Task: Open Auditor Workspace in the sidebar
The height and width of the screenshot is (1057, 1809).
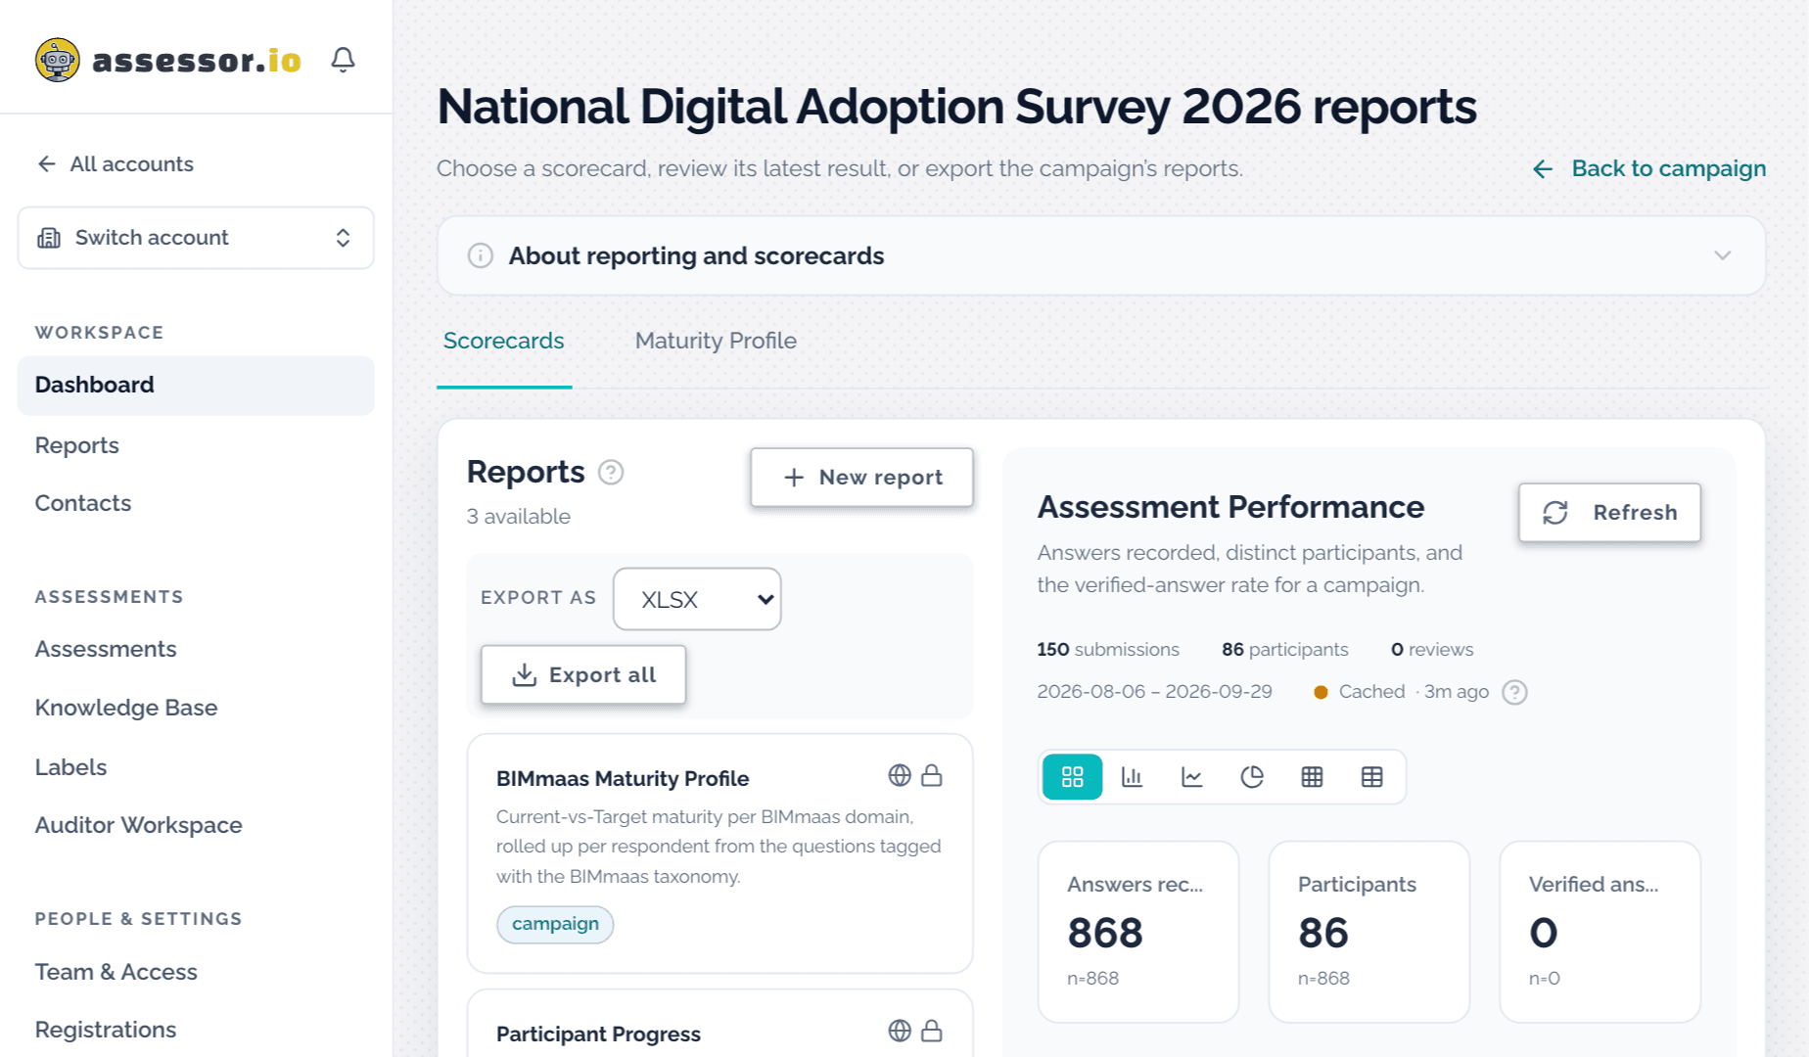Action: pos(138,825)
